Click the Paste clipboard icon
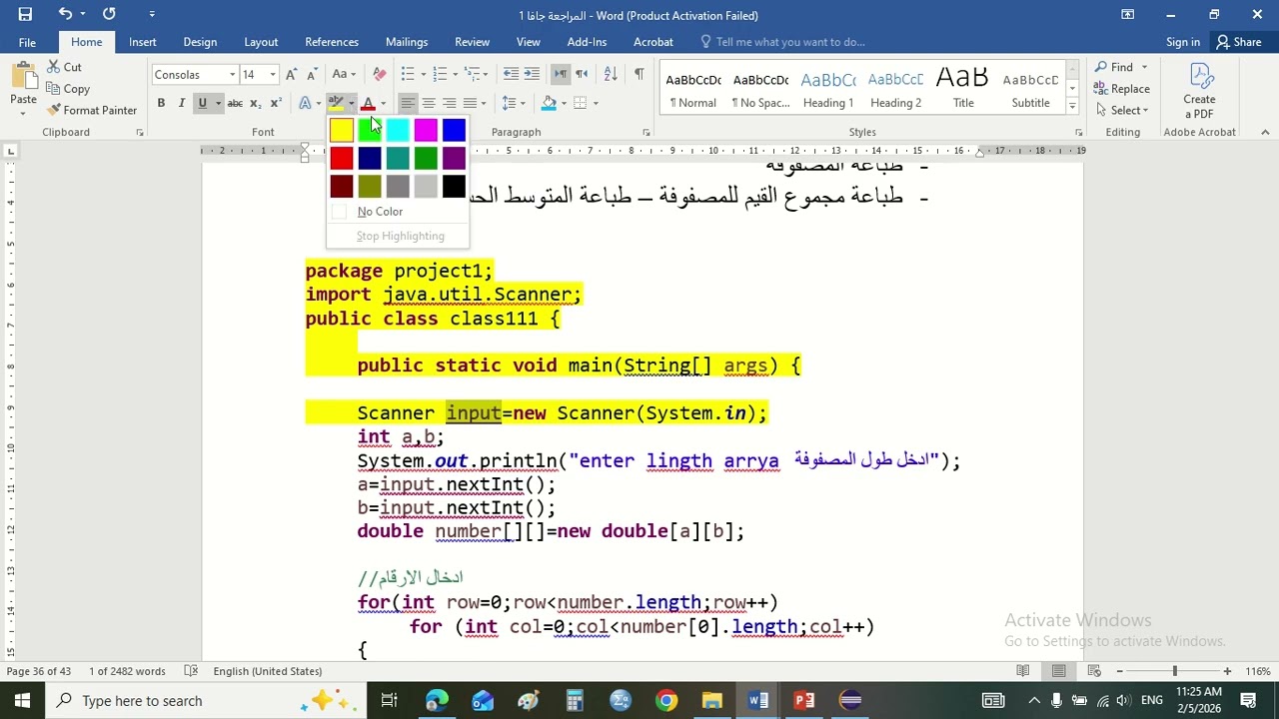1279x719 pixels. pyautogui.click(x=23, y=77)
